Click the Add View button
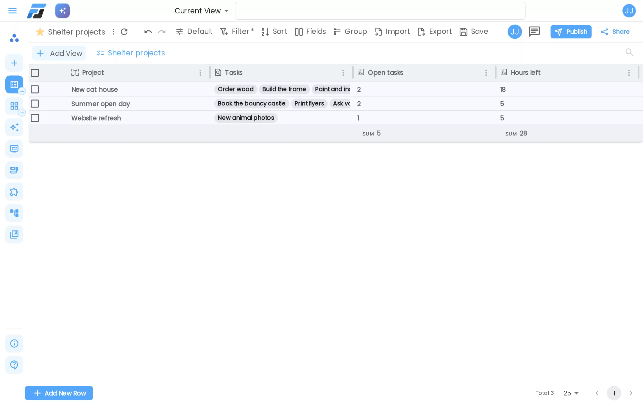The width and height of the screenshot is (643, 402). click(x=59, y=53)
